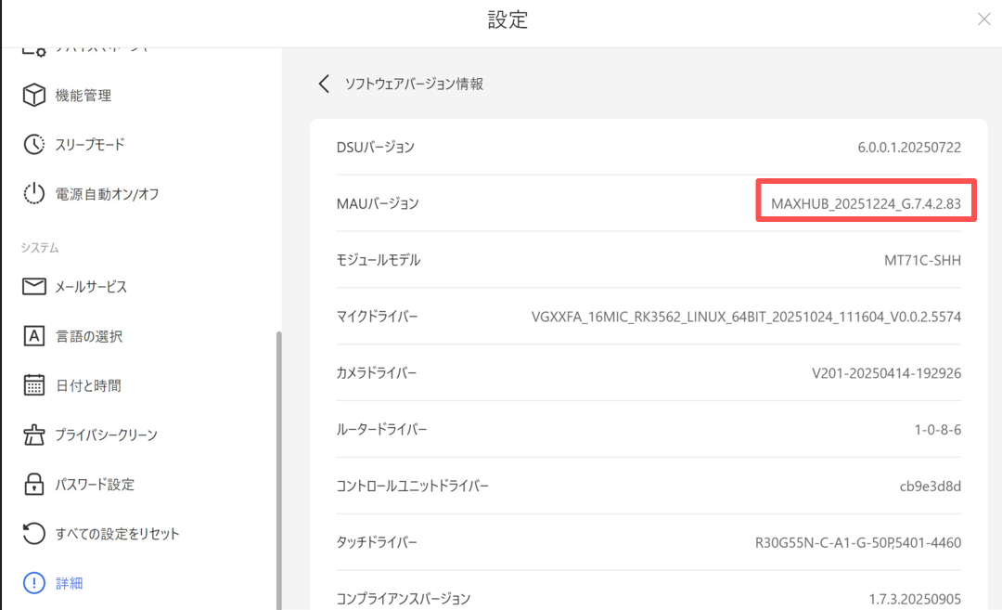
Task: Click the すべての設定をリセット reset arrow icon
Action: [34, 534]
